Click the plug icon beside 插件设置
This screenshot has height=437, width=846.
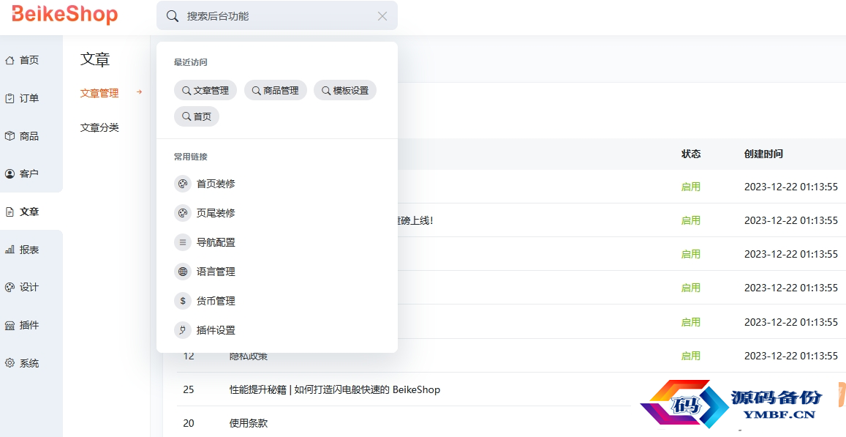pyautogui.click(x=183, y=330)
